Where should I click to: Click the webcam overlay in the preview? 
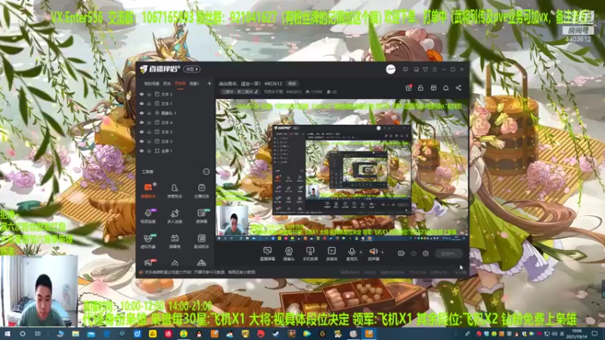pyautogui.click(x=232, y=221)
